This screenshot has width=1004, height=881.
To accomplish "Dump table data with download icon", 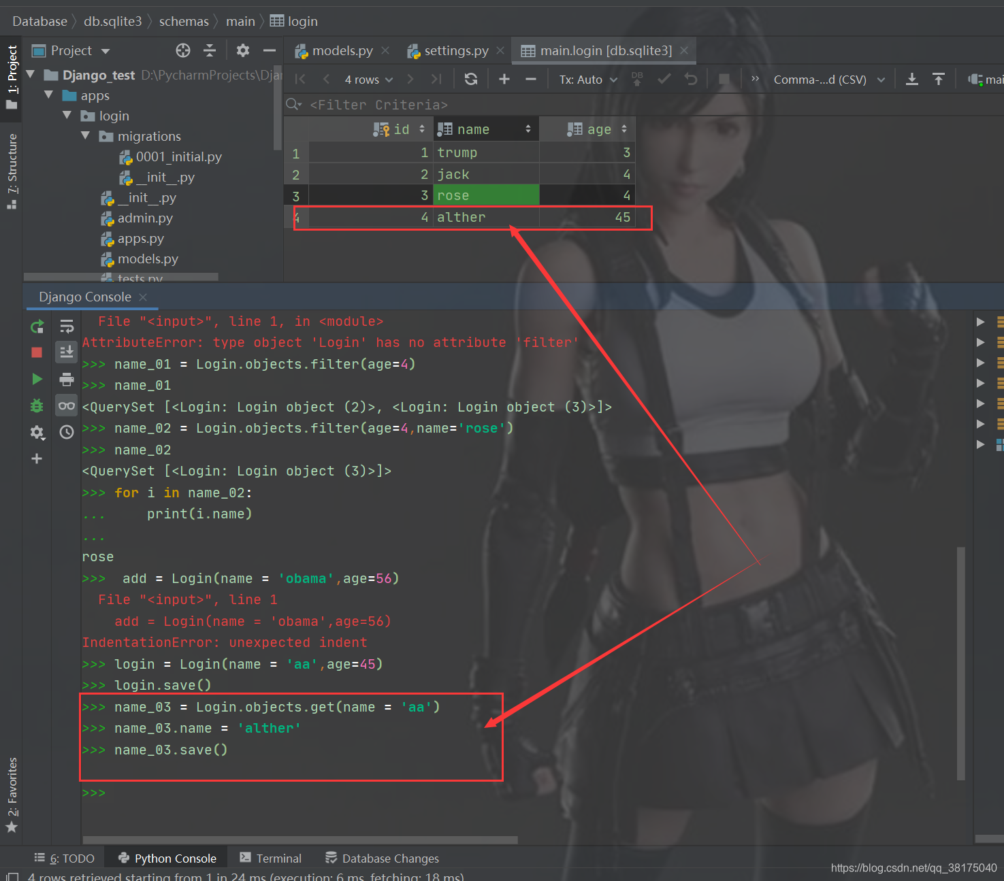I will point(912,80).
